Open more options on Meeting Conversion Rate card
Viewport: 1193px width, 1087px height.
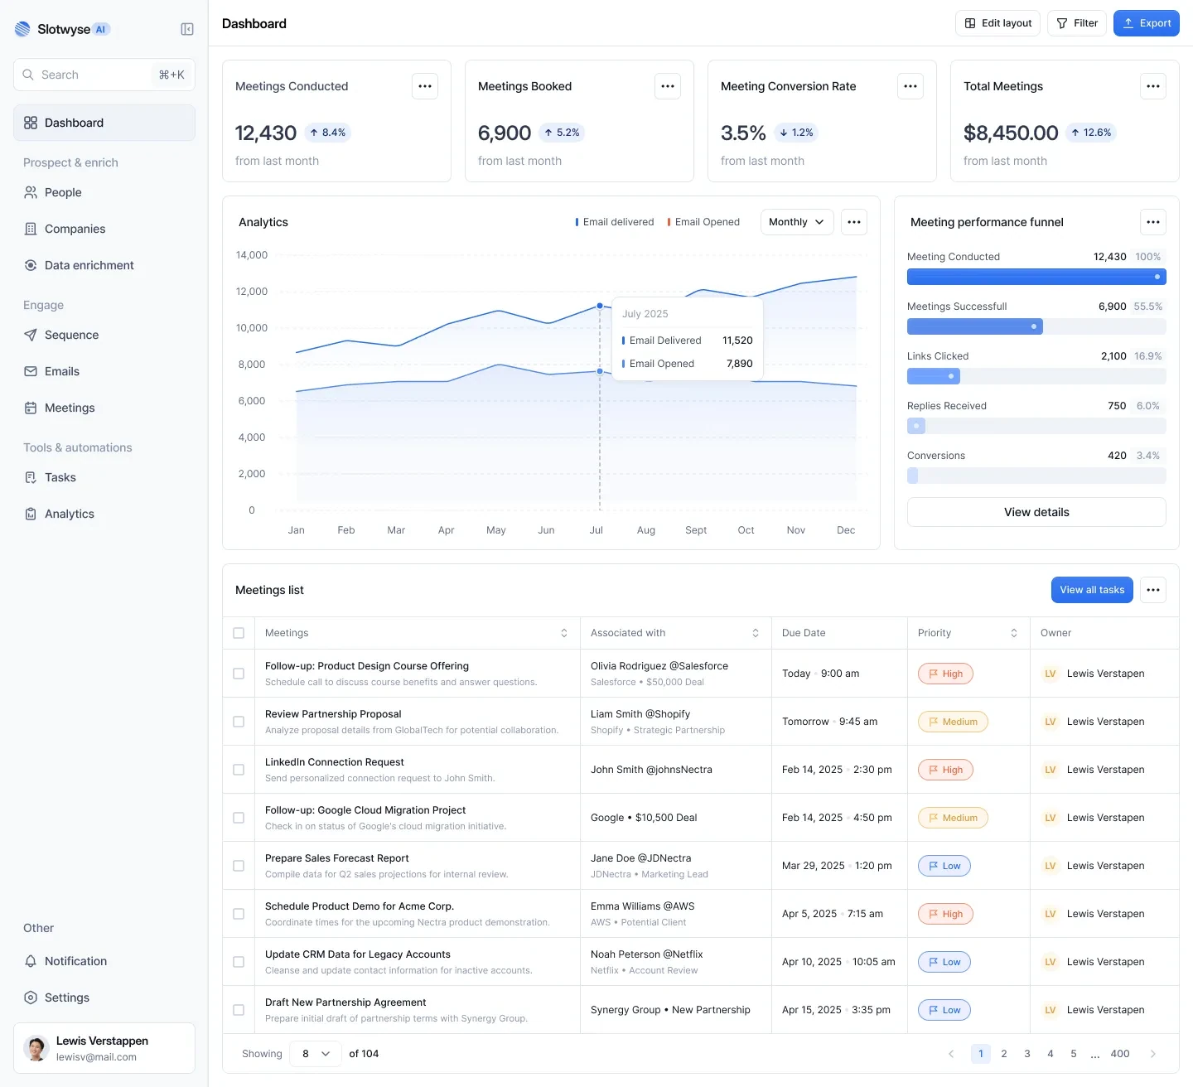click(910, 86)
